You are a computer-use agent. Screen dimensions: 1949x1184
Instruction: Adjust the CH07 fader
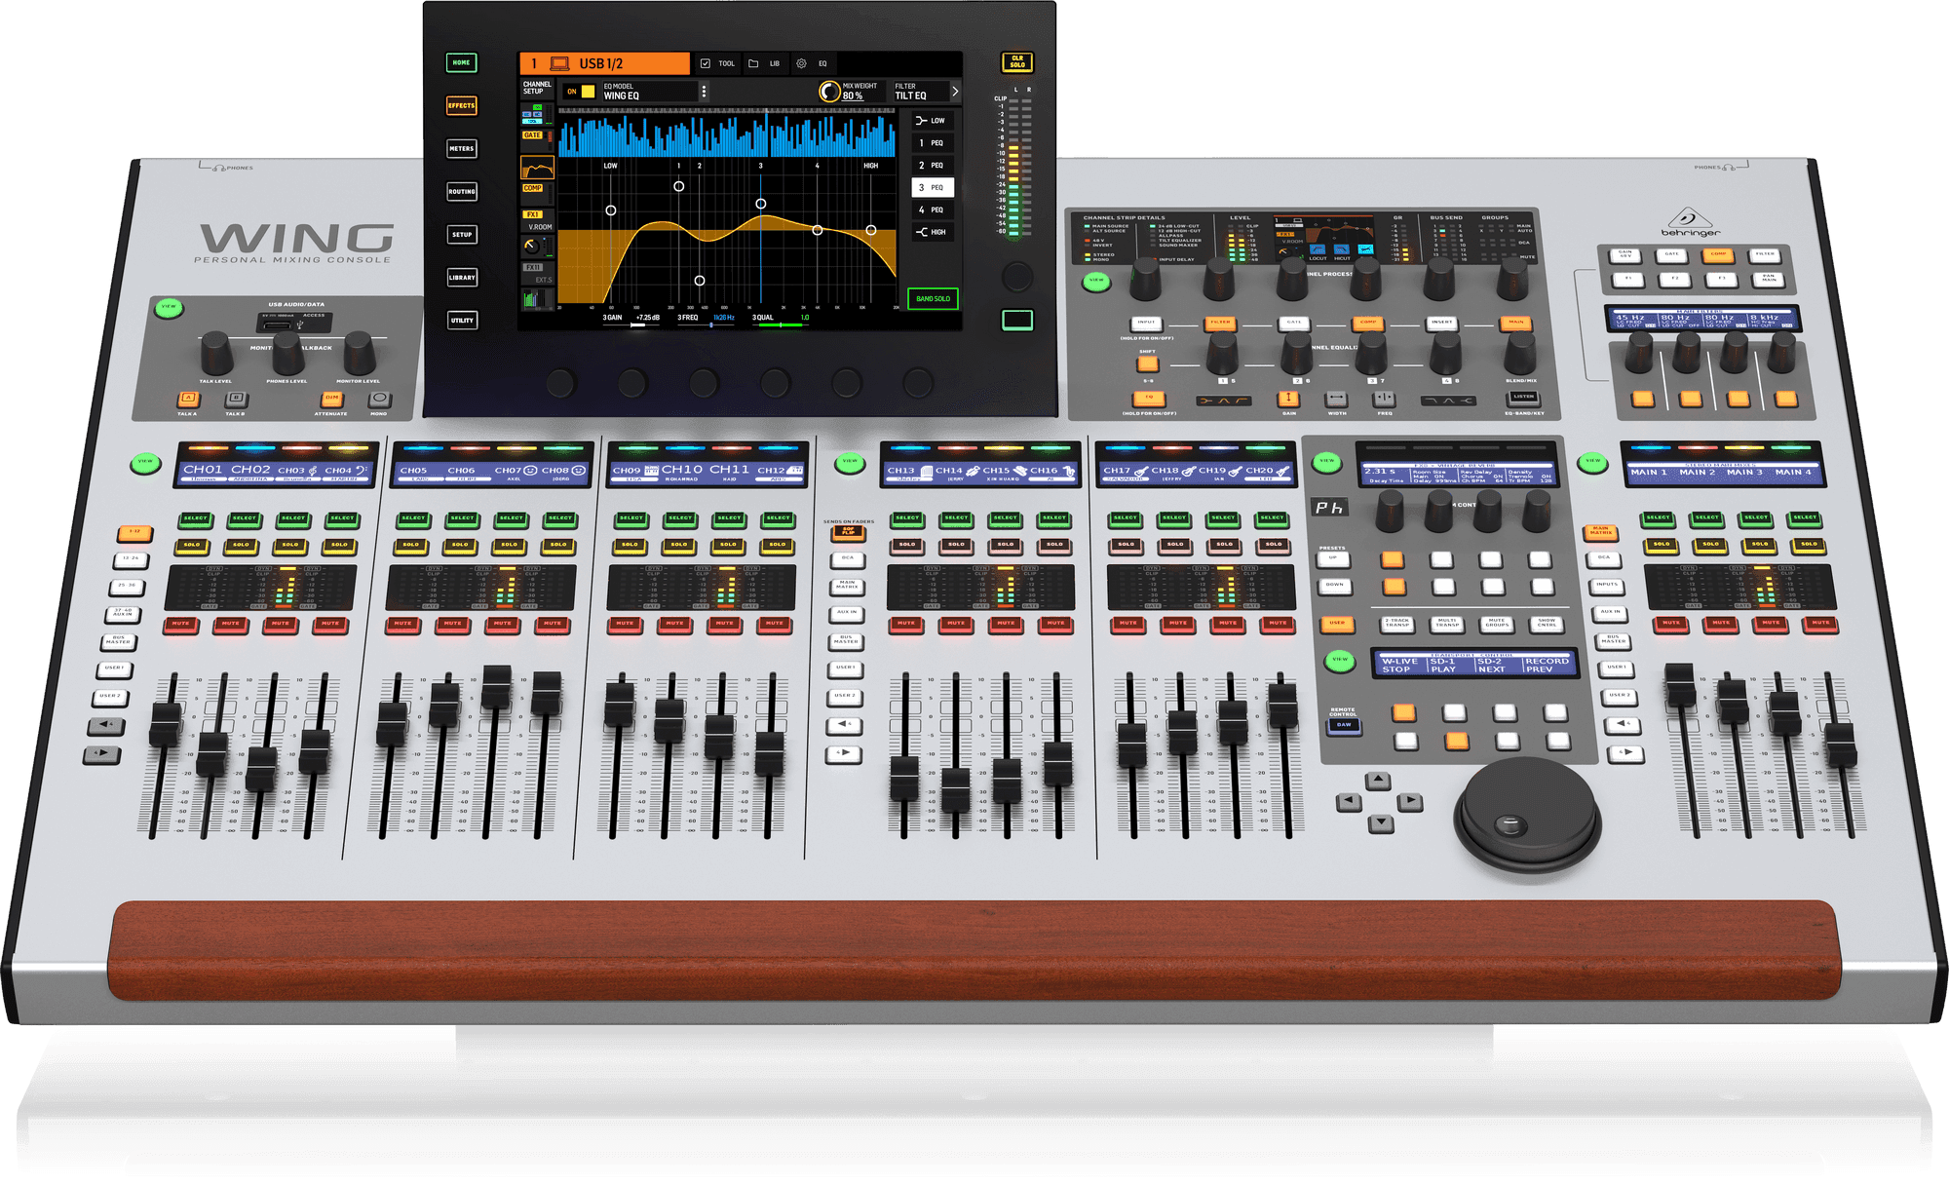[x=496, y=688]
